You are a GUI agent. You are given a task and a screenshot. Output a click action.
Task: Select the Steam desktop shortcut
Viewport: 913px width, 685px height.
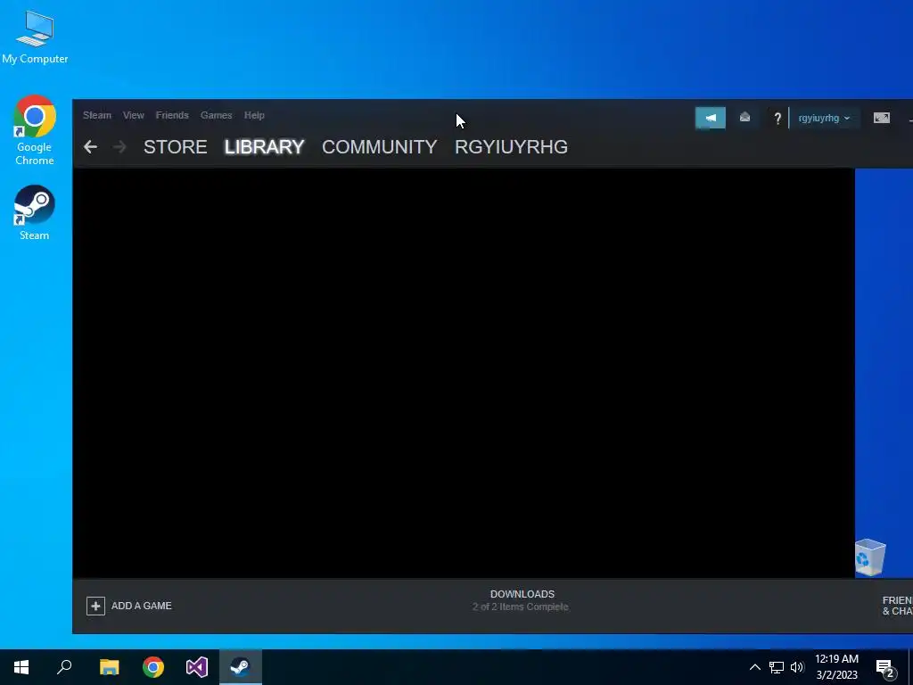35,212
